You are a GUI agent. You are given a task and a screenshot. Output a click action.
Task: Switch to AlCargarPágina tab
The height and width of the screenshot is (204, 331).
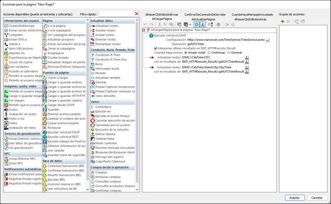pos(162,19)
